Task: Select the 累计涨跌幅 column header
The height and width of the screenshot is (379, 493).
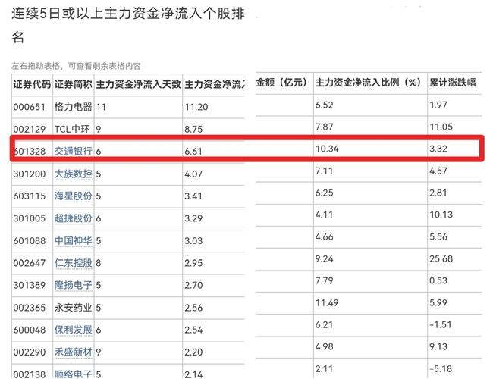Action: [x=453, y=83]
